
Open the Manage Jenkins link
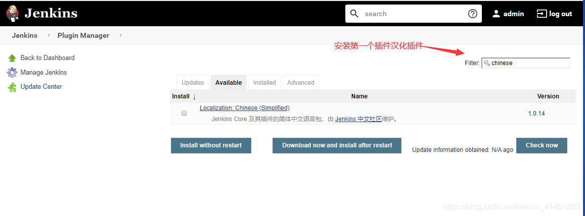[43, 72]
